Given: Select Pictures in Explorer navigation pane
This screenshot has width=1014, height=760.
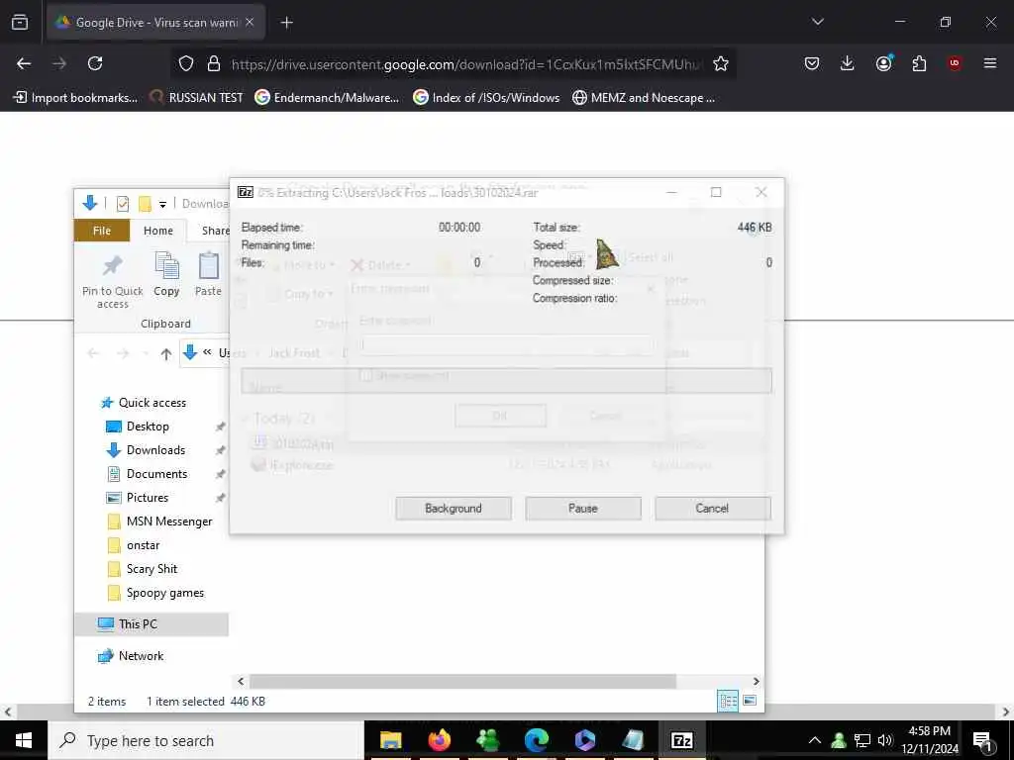Looking at the screenshot, I should 147,498.
